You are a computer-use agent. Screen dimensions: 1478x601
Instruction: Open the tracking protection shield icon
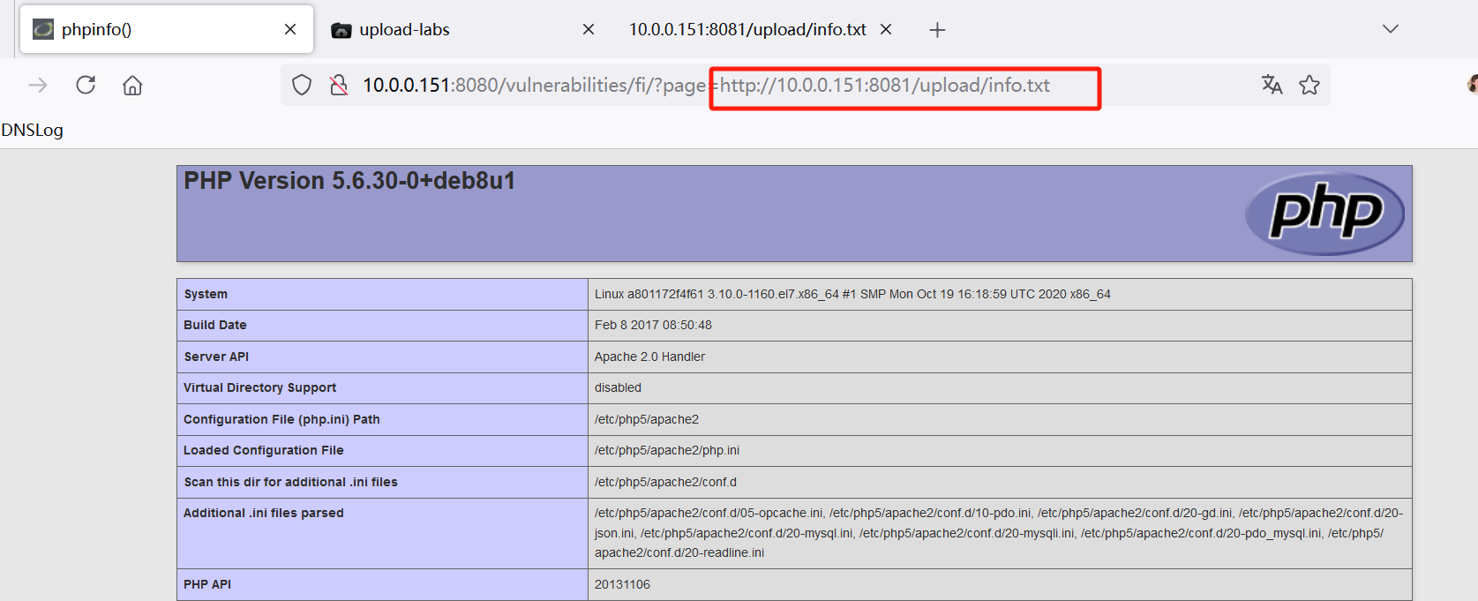tap(302, 85)
